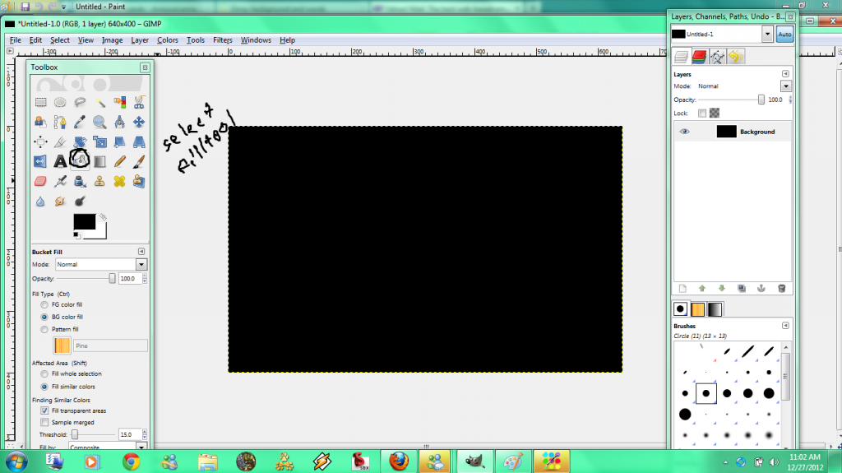The height and width of the screenshot is (473, 842).
Task: Select the Dodge/Burn tool
Action: point(80,201)
